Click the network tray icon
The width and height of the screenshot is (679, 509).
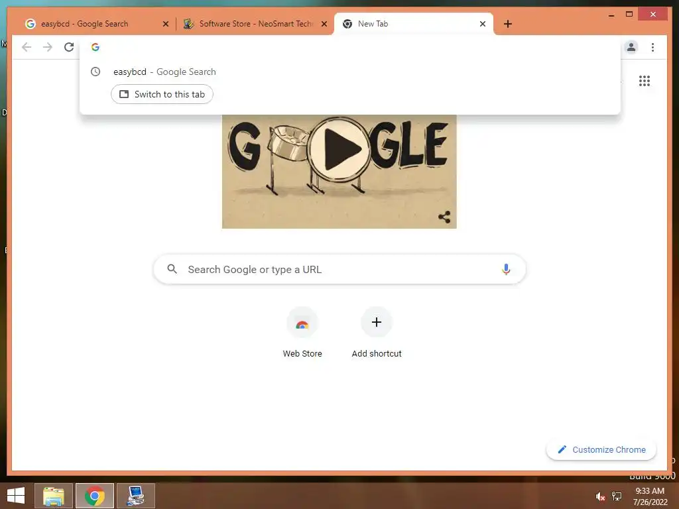point(617,496)
